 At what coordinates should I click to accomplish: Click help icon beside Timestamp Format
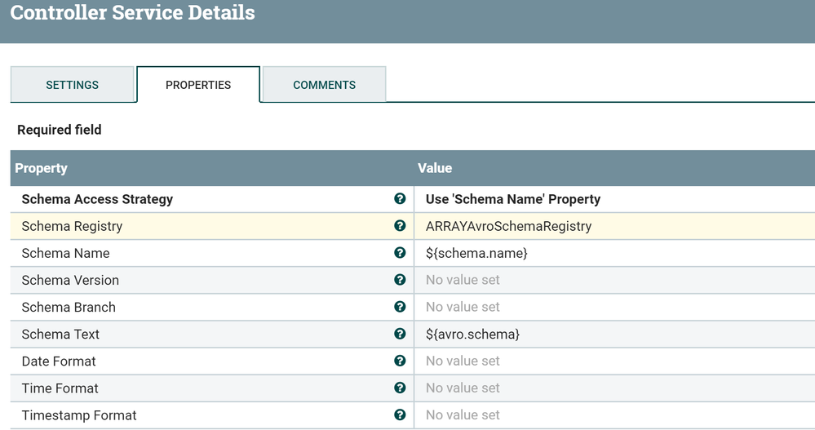[x=400, y=414]
